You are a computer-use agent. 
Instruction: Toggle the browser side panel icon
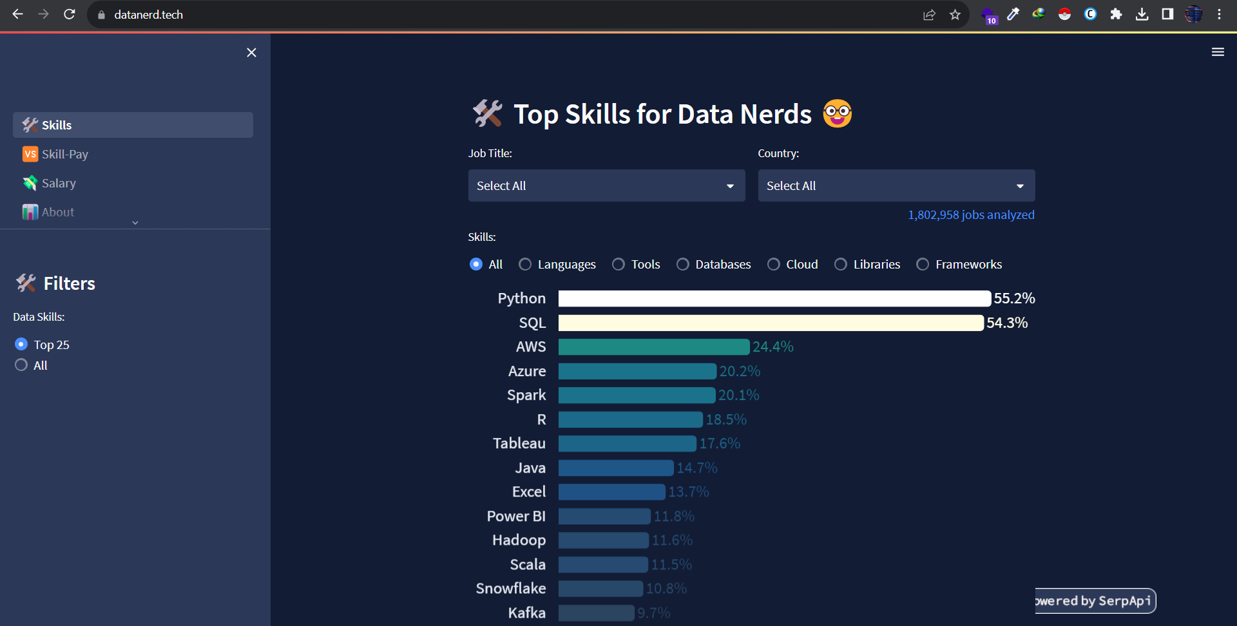click(1167, 14)
